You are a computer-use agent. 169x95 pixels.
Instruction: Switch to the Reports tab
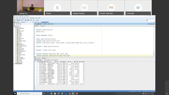[24, 22]
